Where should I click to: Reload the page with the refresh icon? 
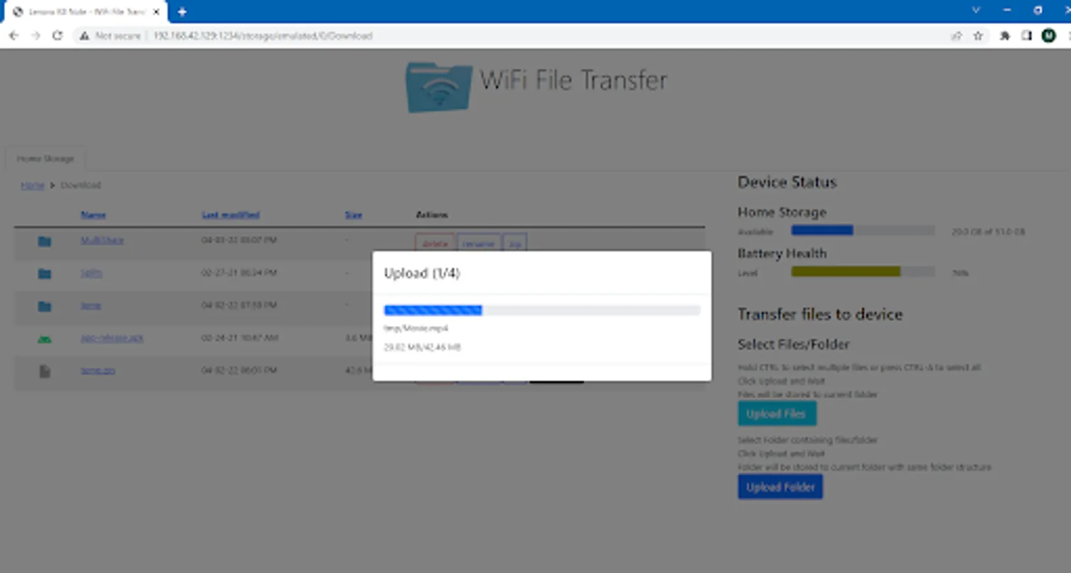(x=57, y=36)
